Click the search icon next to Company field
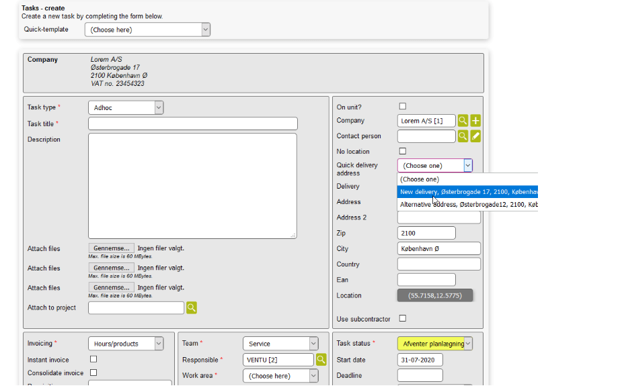The image size is (620, 390). (x=463, y=121)
